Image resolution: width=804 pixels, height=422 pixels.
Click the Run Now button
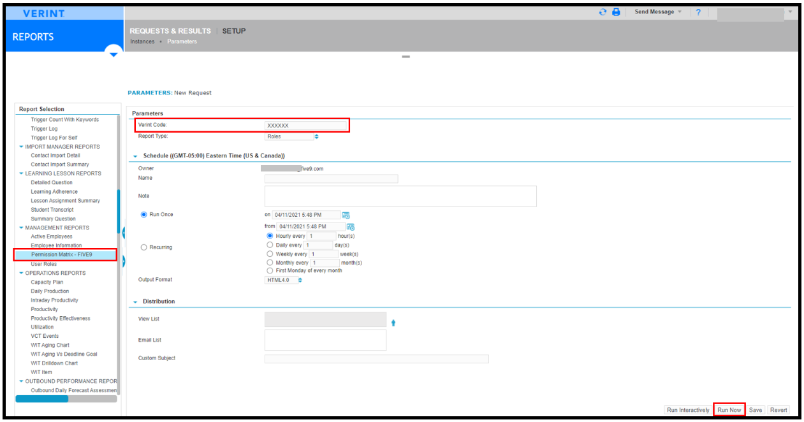729,410
